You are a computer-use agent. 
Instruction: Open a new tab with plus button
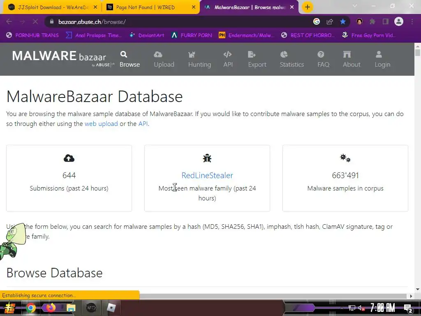pyautogui.click(x=308, y=7)
